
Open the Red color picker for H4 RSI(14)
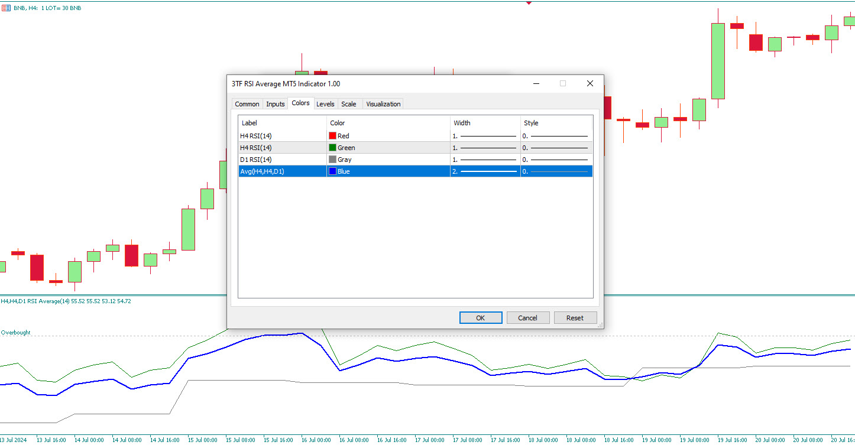coord(333,135)
